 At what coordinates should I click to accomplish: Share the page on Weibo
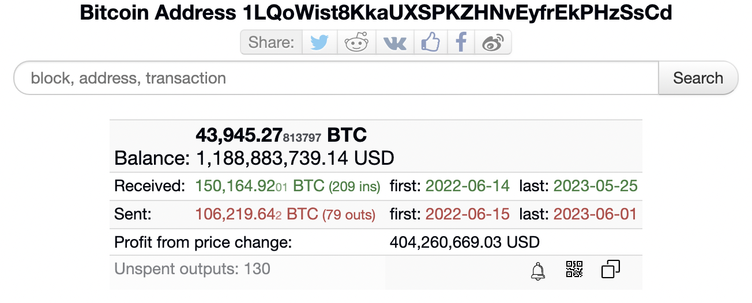click(493, 43)
